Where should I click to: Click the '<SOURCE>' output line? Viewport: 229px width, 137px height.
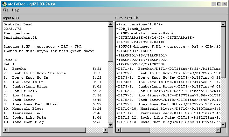[x=168, y=46]
